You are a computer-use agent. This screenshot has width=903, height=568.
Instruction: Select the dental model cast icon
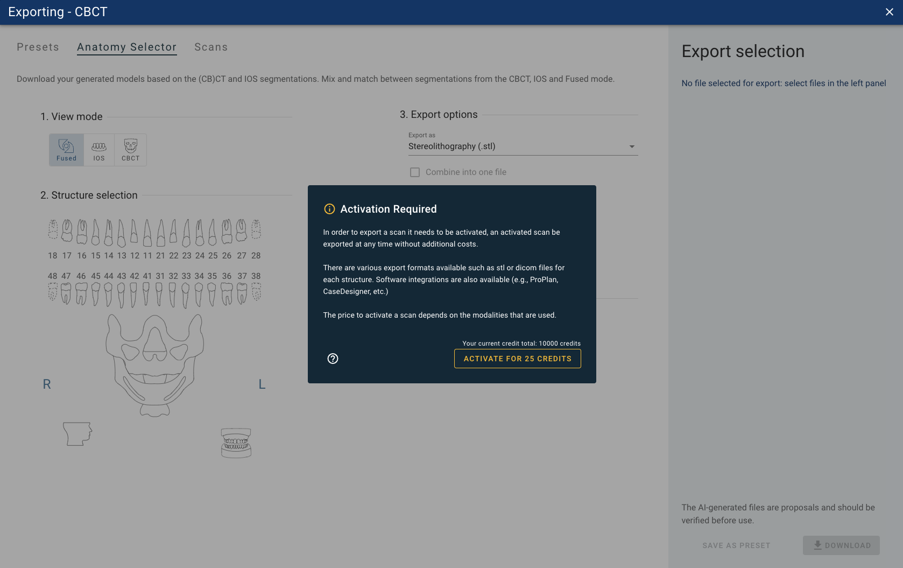[x=236, y=443]
